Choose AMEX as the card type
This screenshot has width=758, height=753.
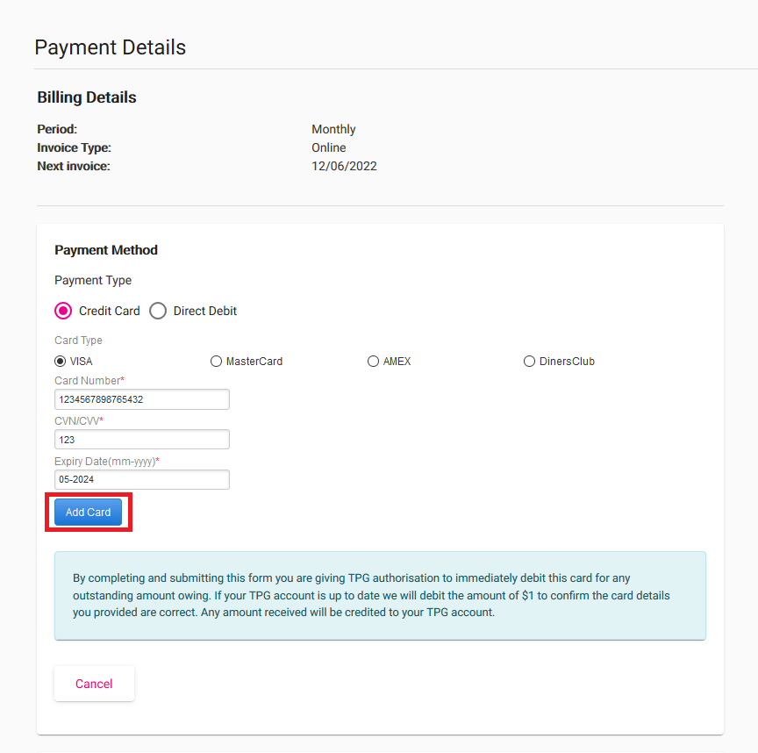click(x=372, y=361)
